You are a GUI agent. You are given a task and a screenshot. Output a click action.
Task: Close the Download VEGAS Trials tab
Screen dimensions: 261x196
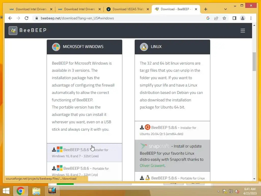[x=148, y=9]
